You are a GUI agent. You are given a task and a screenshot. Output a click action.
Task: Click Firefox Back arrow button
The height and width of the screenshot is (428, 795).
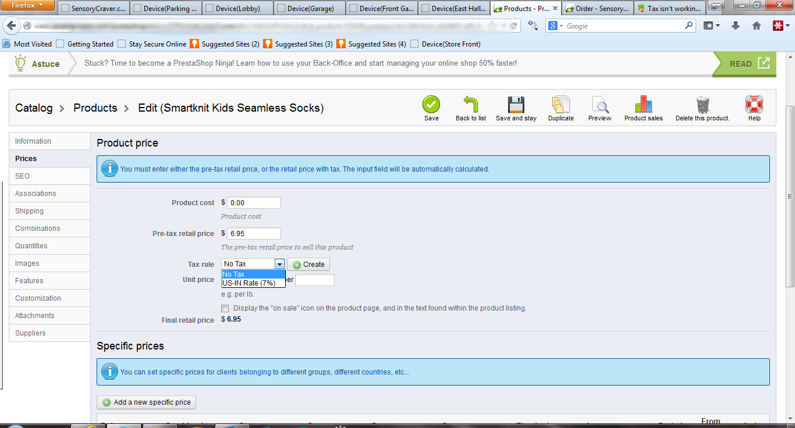click(12, 26)
